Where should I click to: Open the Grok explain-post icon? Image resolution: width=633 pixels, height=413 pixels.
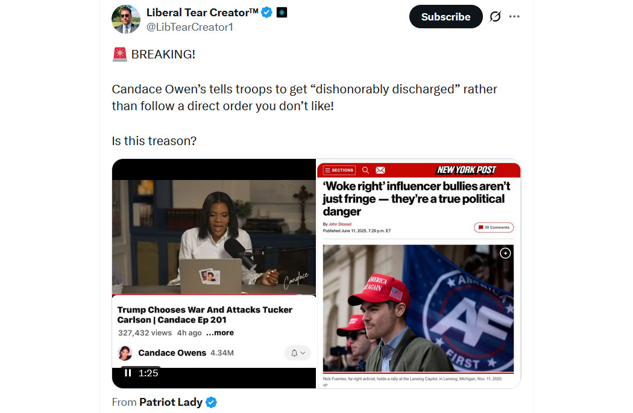(x=496, y=16)
